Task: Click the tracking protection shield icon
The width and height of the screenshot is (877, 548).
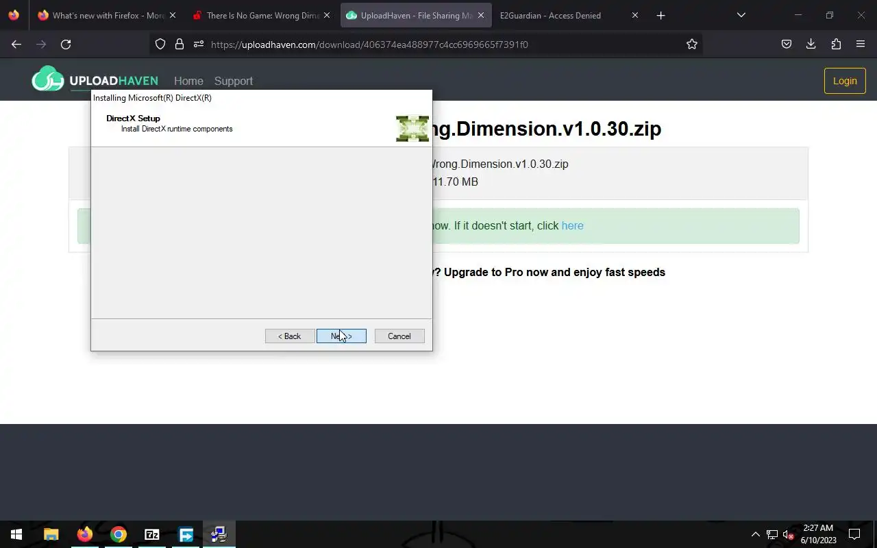Action: 160,45
